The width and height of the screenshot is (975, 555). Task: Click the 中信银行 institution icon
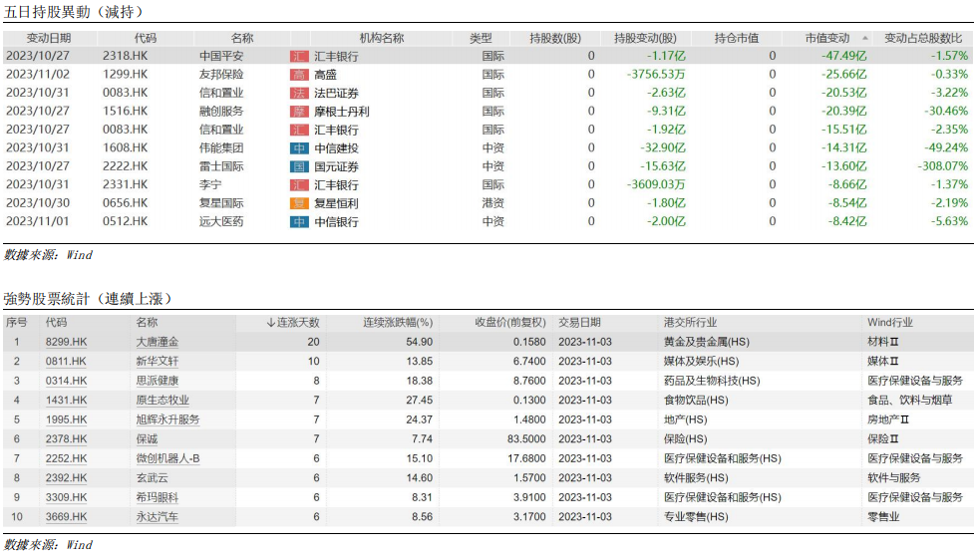(299, 222)
